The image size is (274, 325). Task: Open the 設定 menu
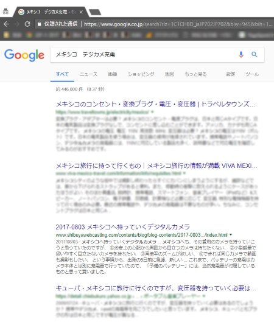click(x=230, y=74)
